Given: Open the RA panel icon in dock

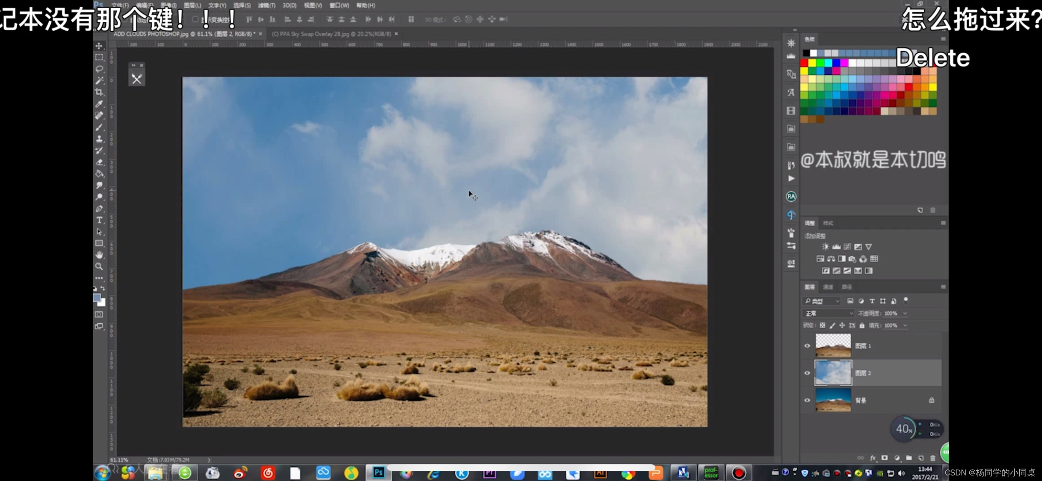Looking at the screenshot, I should pyautogui.click(x=791, y=196).
